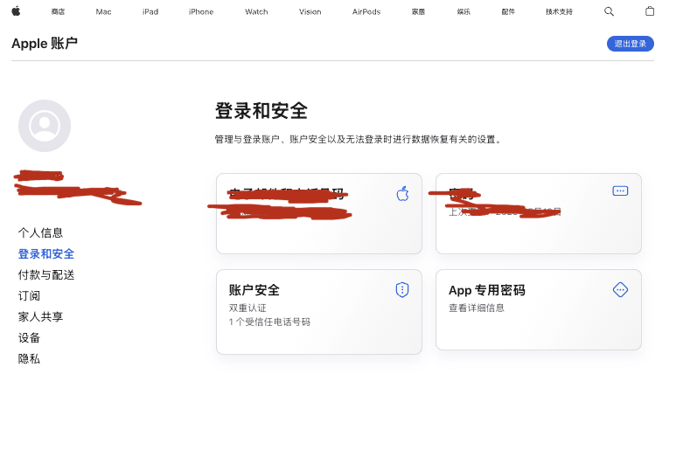Open the 家居 menu item
The height and width of the screenshot is (471, 697).
pyautogui.click(x=418, y=12)
